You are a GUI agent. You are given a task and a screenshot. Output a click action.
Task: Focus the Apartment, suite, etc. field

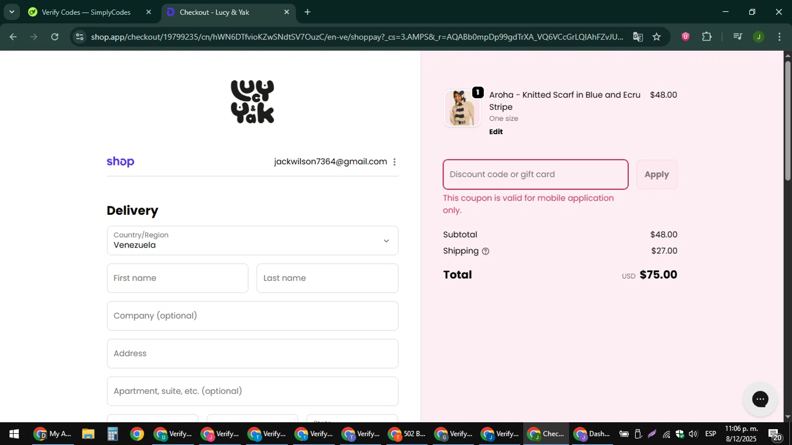[x=252, y=391]
